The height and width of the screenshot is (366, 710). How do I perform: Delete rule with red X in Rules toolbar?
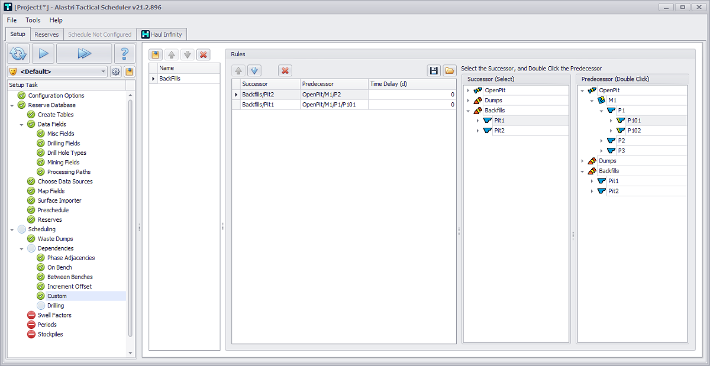click(x=285, y=70)
